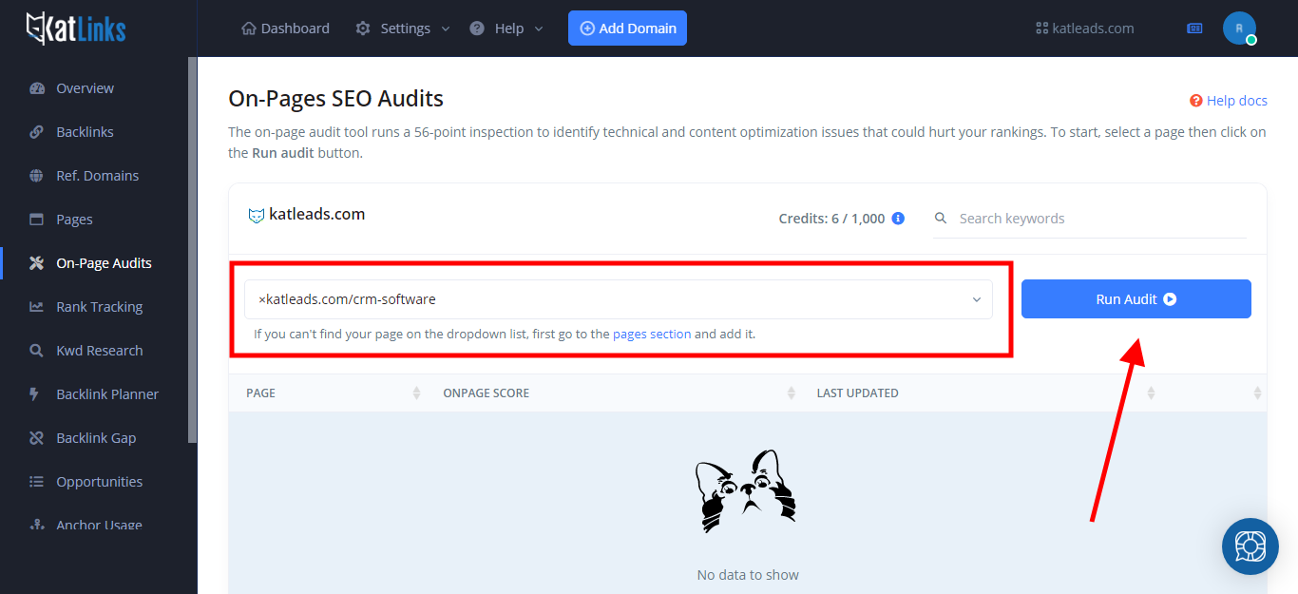Click the Backlink Gap broken link icon
Screen dimensions: 1298x594
tap(37, 438)
